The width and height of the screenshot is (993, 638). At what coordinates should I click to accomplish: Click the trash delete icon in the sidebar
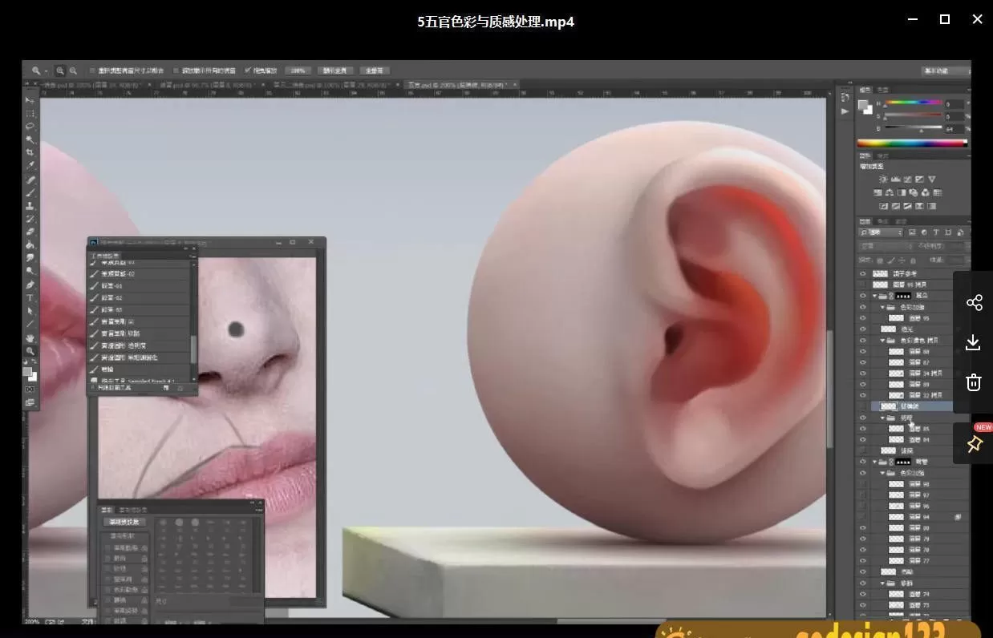(974, 382)
